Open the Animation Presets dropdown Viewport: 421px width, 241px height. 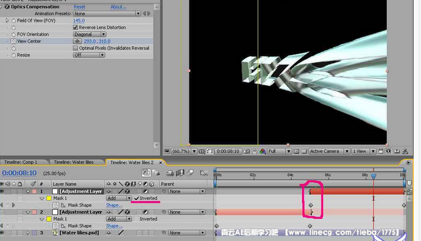coord(107,13)
